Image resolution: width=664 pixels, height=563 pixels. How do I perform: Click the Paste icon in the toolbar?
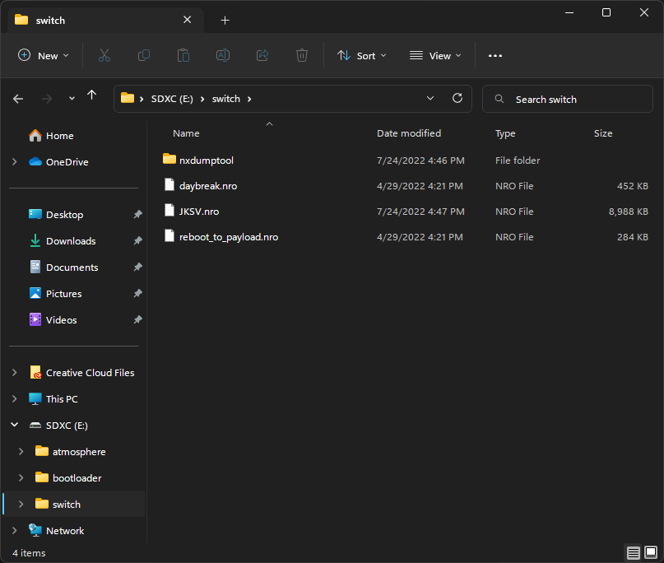point(183,55)
